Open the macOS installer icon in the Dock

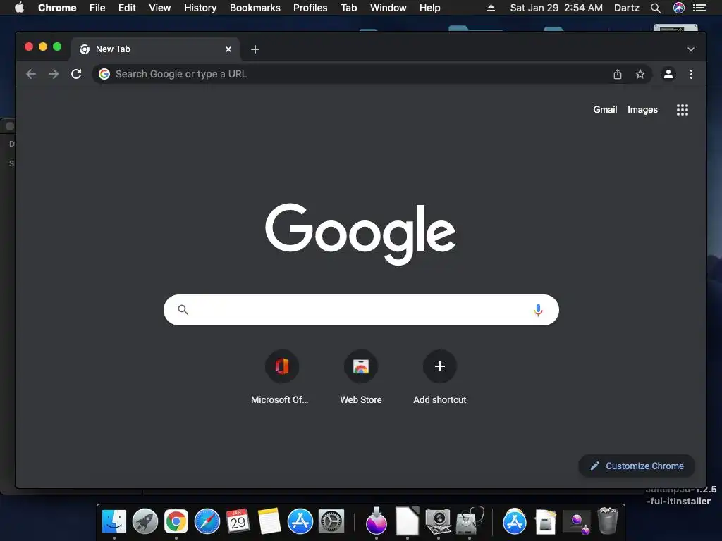377,521
